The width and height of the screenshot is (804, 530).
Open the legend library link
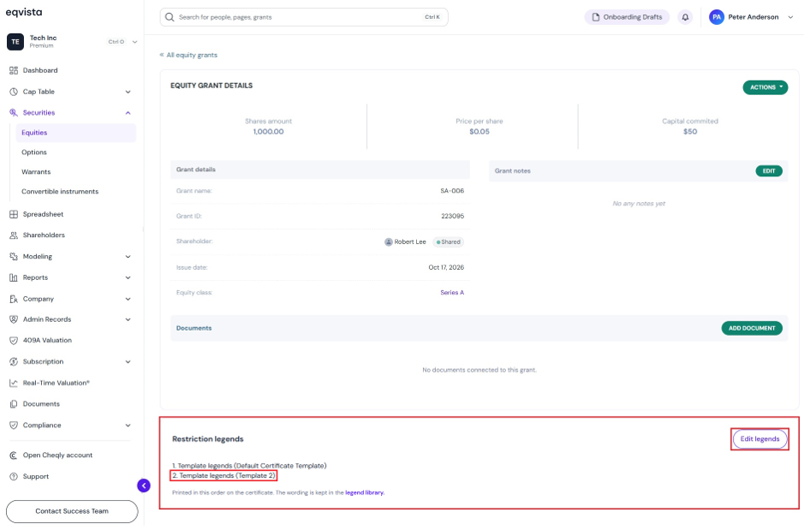(x=365, y=495)
